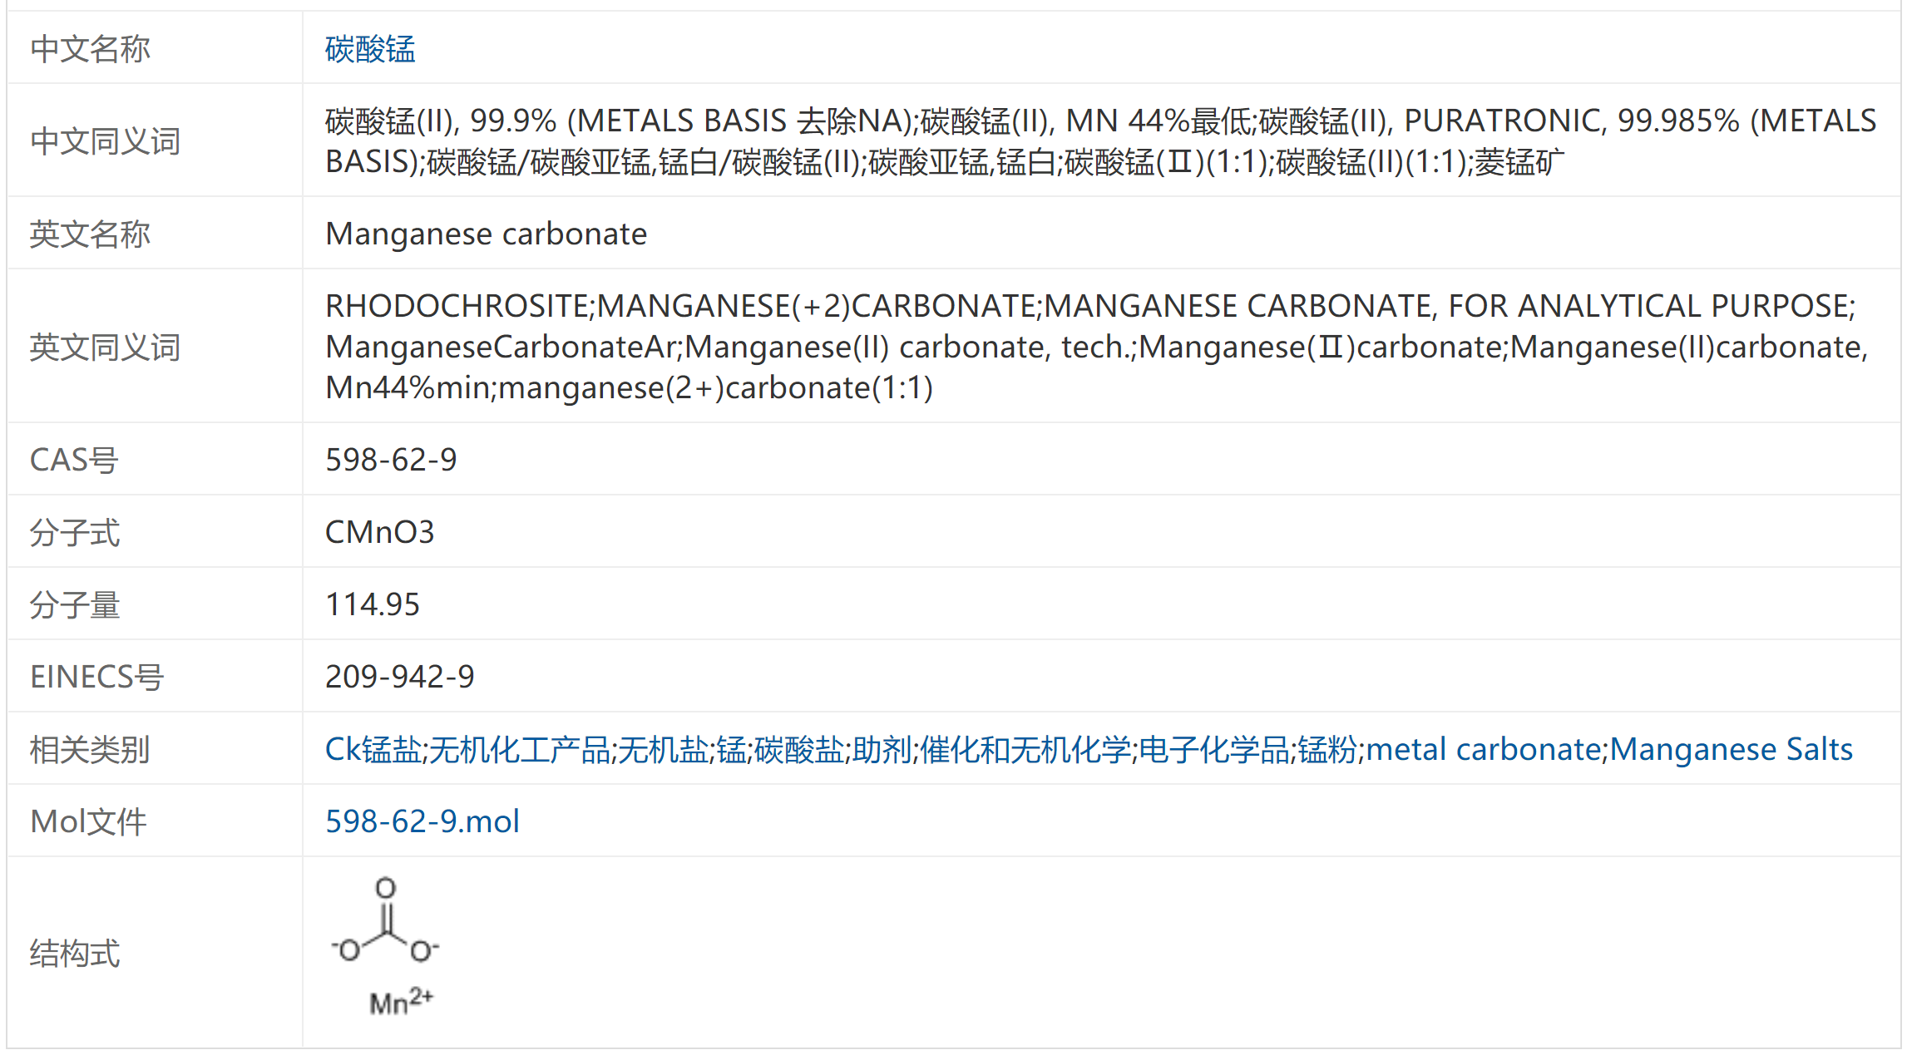Open the metal carbonate category link

click(1483, 750)
